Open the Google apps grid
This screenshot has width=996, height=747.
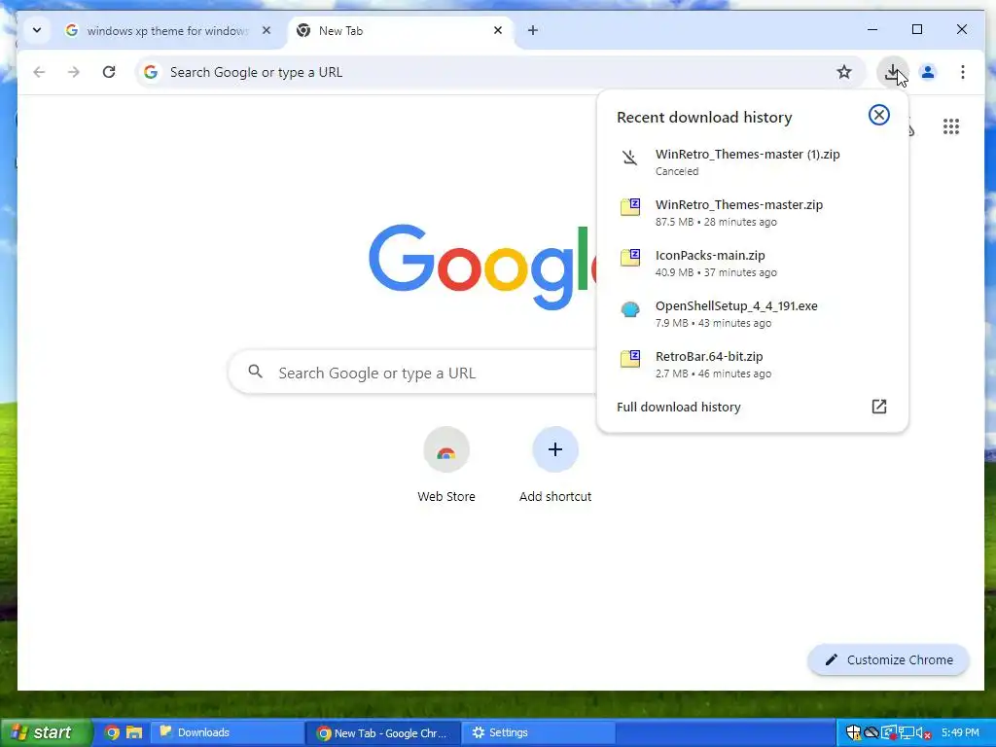(x=951, y=126)
